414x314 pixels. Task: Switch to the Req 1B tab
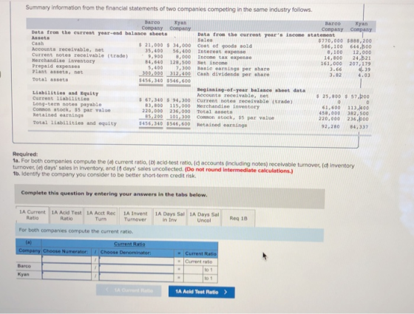pos(238,218)
